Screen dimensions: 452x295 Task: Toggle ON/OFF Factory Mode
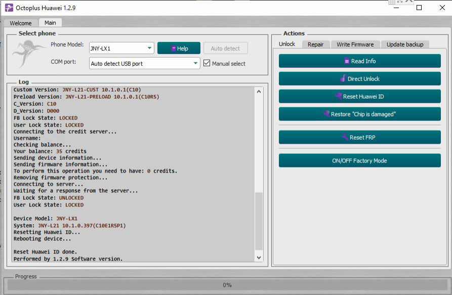[359, 160]
